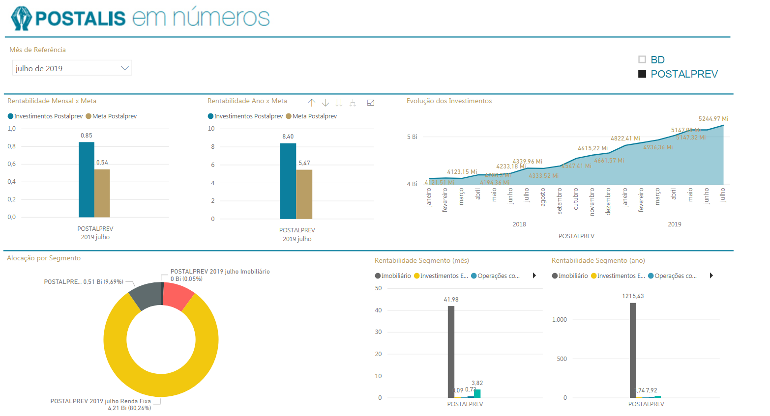Click the 5244,97 Mi data label
770x416 pixels.
tap(713, 119)
